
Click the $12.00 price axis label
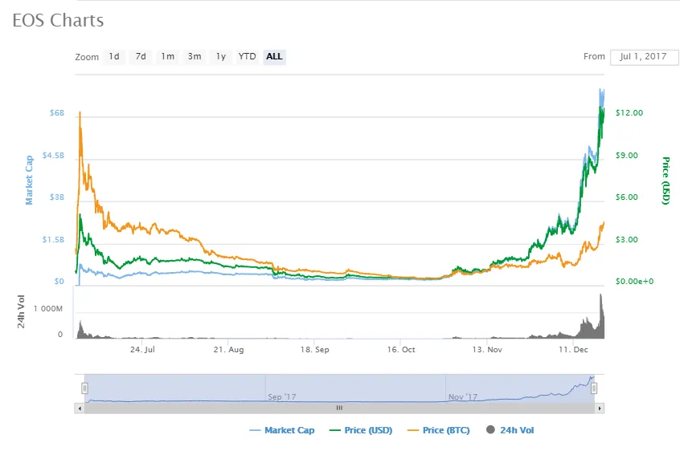pos(629,113)
